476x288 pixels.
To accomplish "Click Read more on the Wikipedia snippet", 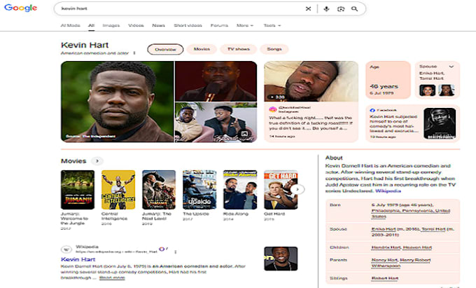I will (112, 277).
